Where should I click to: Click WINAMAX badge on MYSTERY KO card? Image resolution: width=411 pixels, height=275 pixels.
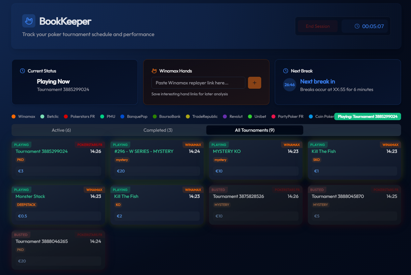[292, 145]
